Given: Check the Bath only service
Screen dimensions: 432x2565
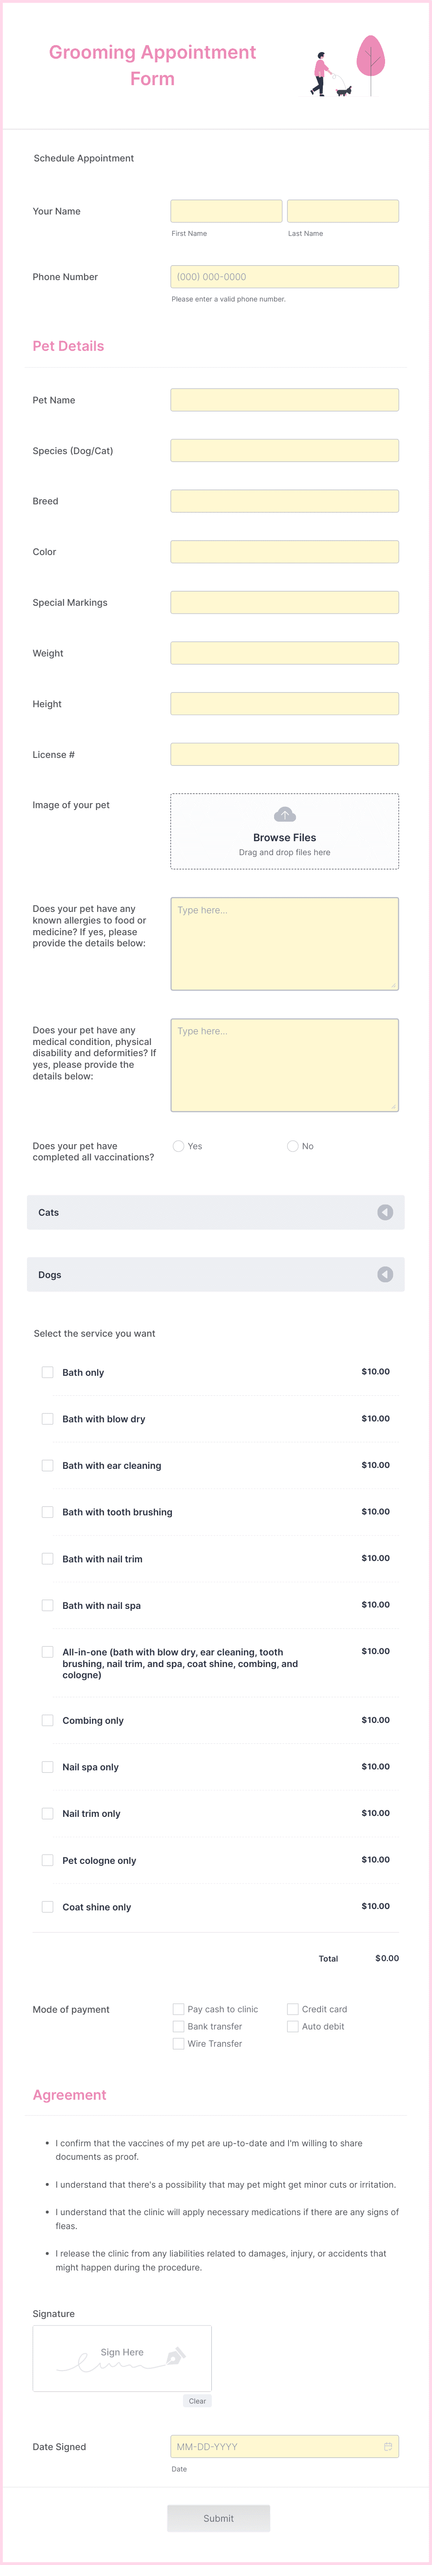Looking at the screenshot, I should coord(48,1372).
